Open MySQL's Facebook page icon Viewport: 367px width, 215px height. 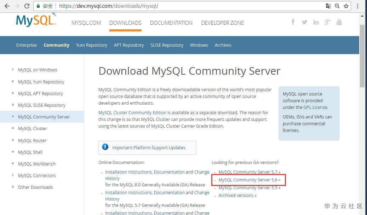[293, 22]
